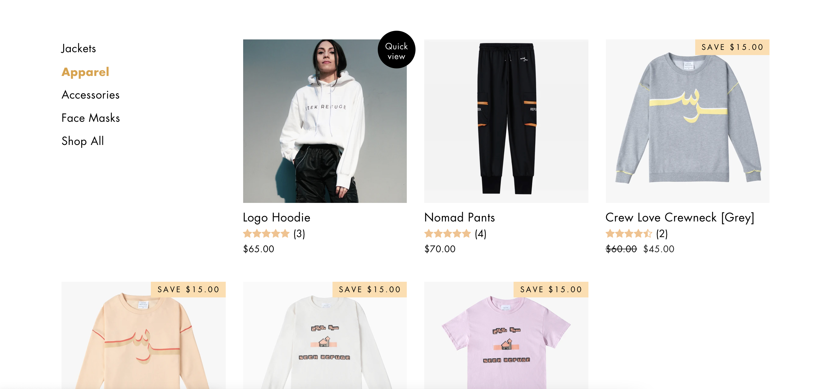View the Nomad Pants product image
Image resolution: width=831 pixels, height=389 pixels.
506,121
